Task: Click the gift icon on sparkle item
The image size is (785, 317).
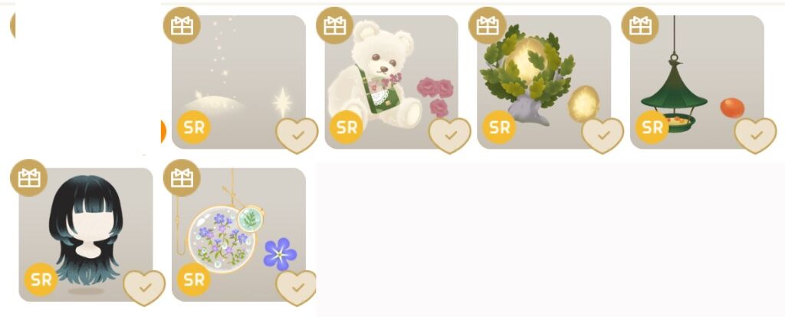Action: [182, 25]
